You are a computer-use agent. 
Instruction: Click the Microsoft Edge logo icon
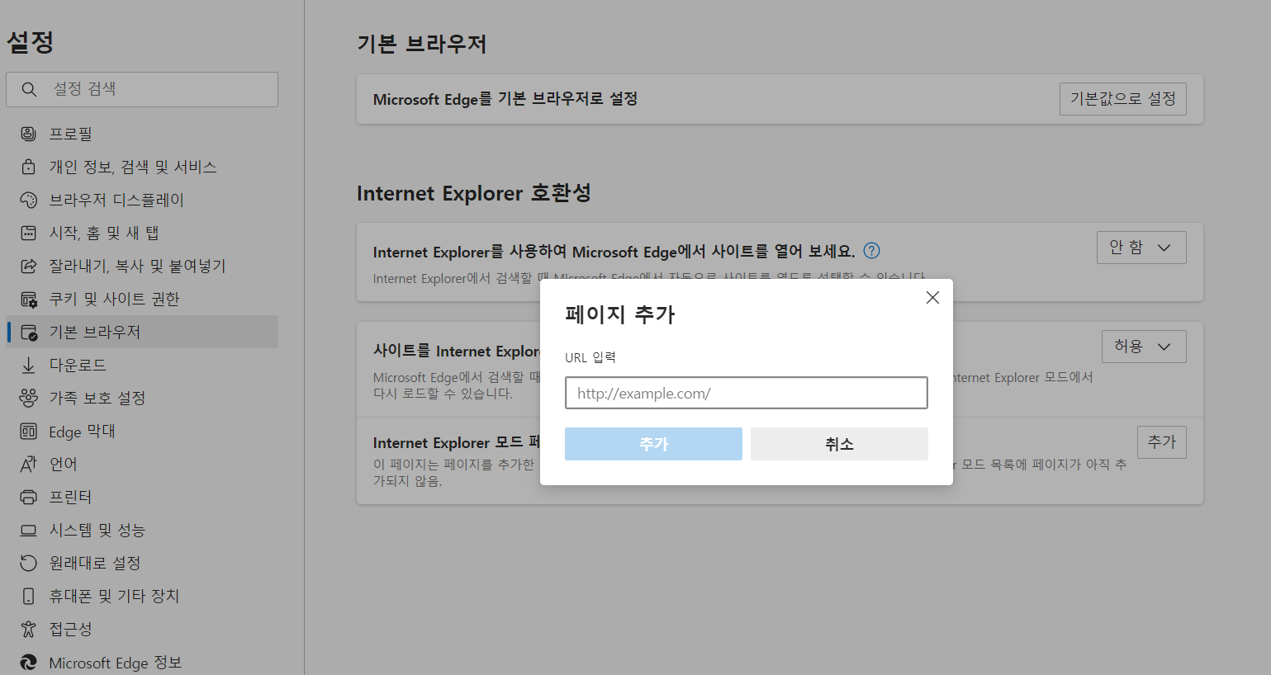pos(28,662)
